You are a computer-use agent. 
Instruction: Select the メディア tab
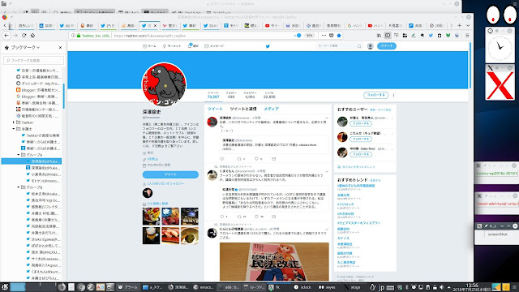pos(271,109)
